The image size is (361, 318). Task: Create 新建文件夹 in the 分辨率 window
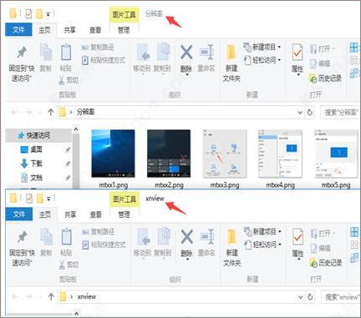tap(231, 63)
